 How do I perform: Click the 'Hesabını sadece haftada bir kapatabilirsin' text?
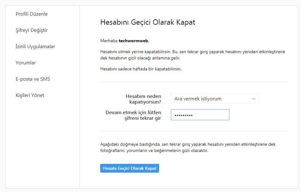tap(141, 69)
